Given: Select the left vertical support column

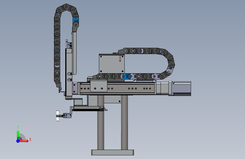Looking at the screenshot, I should pyautogui.click(x=101, y=123).
